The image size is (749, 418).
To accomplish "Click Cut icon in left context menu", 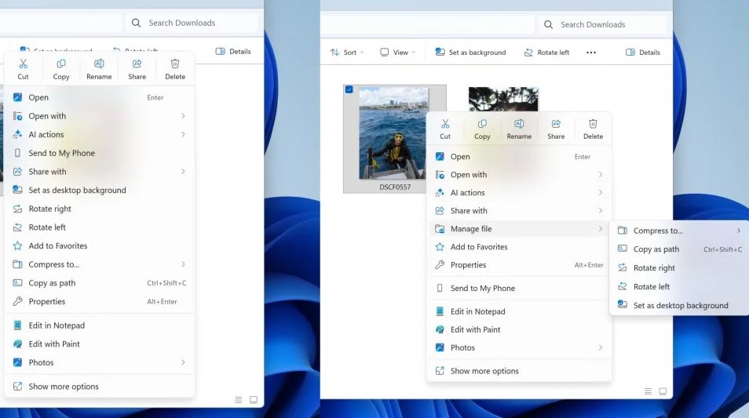I will click(x=23, y=64).
